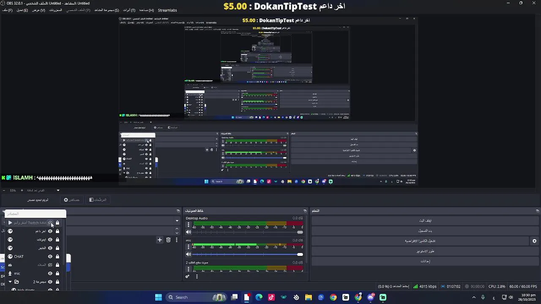
Task: Open Windows Start button
Action: pos(158,297)
